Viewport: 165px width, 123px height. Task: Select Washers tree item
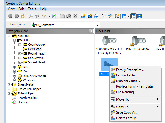29,80
